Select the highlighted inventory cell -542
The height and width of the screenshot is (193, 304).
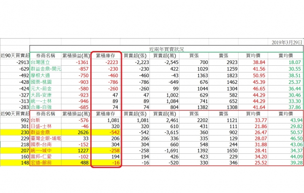point(114,132)
